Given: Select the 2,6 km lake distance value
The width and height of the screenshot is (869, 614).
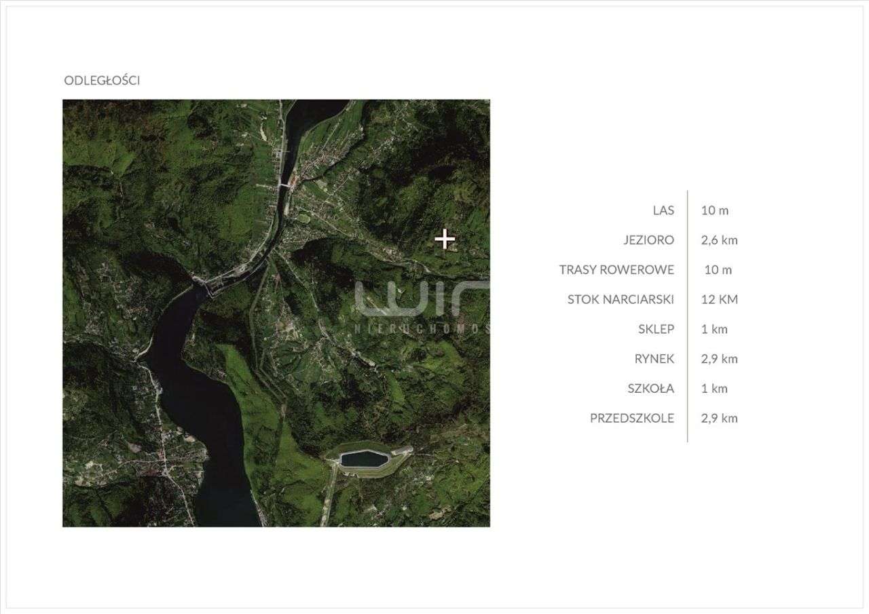Looking at the screenshot, I should point(720,240).
